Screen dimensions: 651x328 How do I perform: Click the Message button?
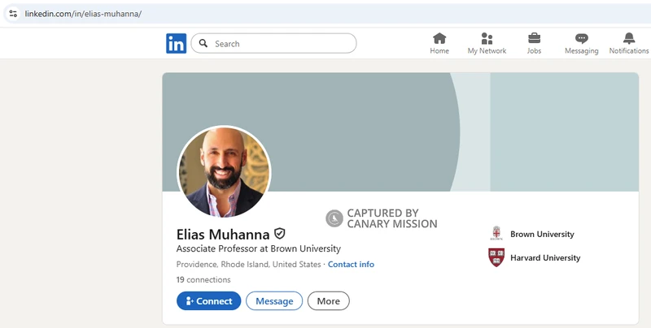tap(274, 301)
